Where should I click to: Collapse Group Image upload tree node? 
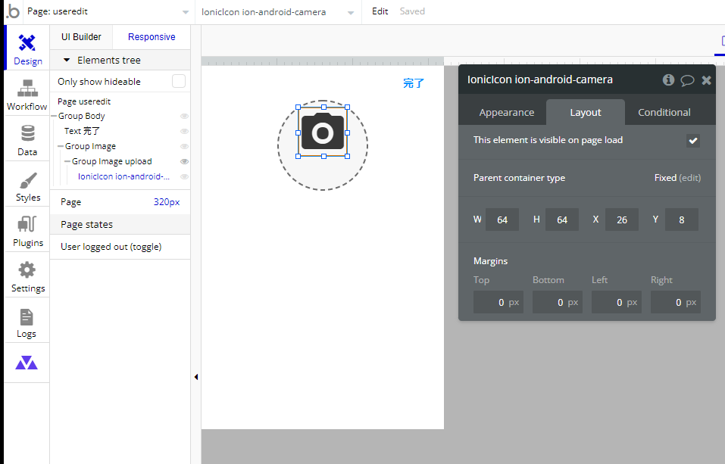click(67, 161)
